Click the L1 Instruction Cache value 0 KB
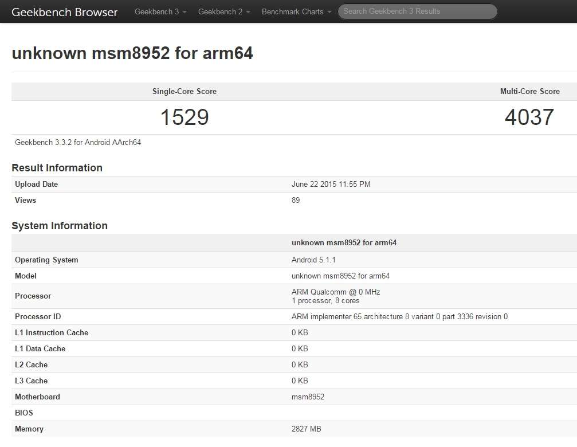 pyautogui.click(x=300, y=332)
